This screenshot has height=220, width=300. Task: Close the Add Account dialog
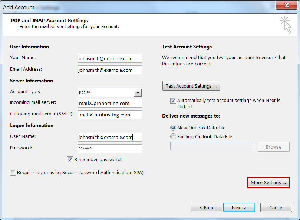click(x=286, y=5)
